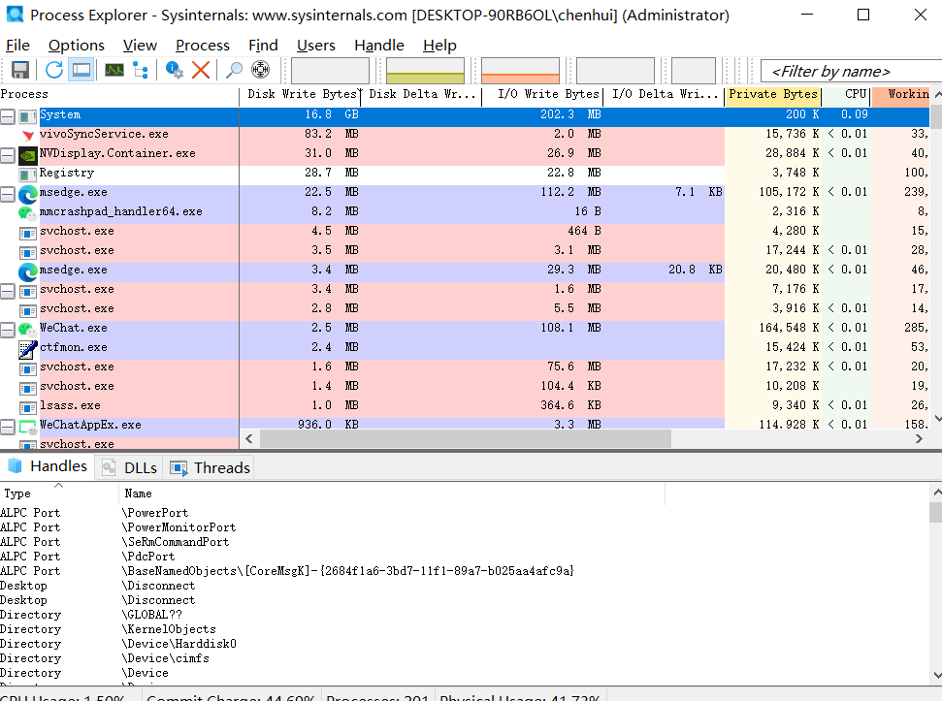
Task: Click the Threads tab window icon
Action: pyautogui.click(x=179, y=468)
